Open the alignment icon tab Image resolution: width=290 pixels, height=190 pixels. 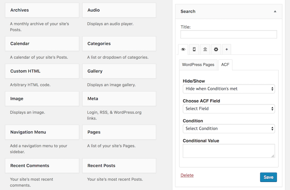tap(205, 49)
